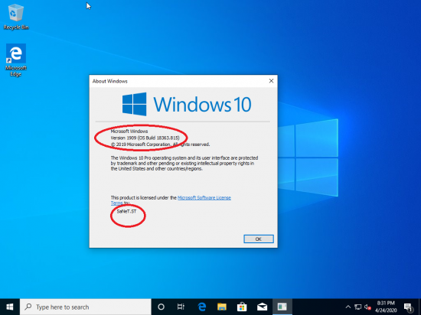Screen dimensions: 421x315
Task: Launch Edge from the taskbar
Action: point(202,307)
